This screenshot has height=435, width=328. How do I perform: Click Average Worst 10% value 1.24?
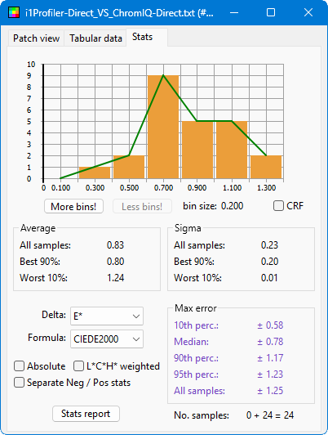pyautogui.click(x=115, y=278)
